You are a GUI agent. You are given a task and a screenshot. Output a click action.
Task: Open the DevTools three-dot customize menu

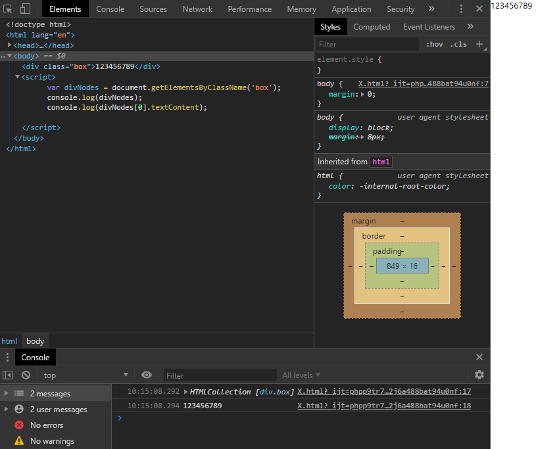[461, 9]
